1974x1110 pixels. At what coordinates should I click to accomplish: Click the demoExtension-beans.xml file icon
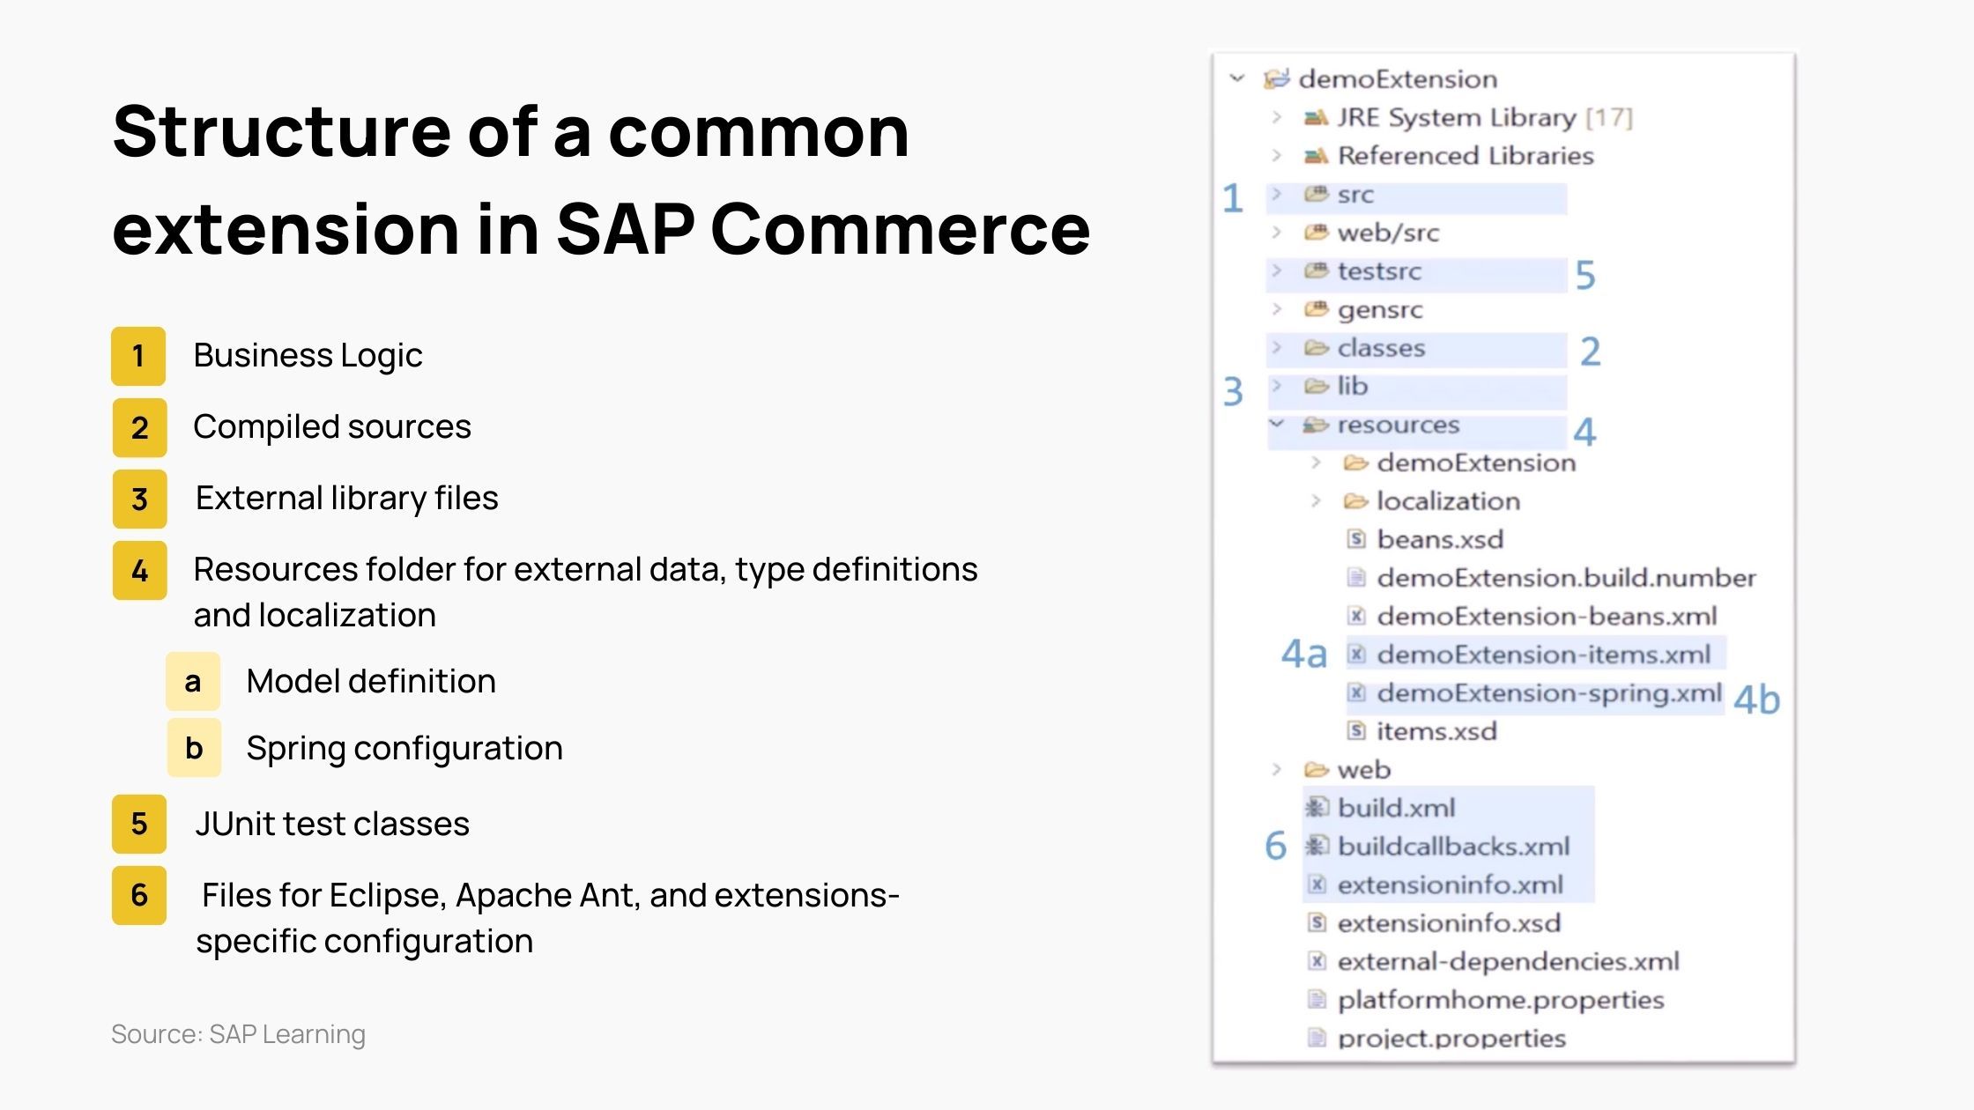click(x=1357, y=616)
